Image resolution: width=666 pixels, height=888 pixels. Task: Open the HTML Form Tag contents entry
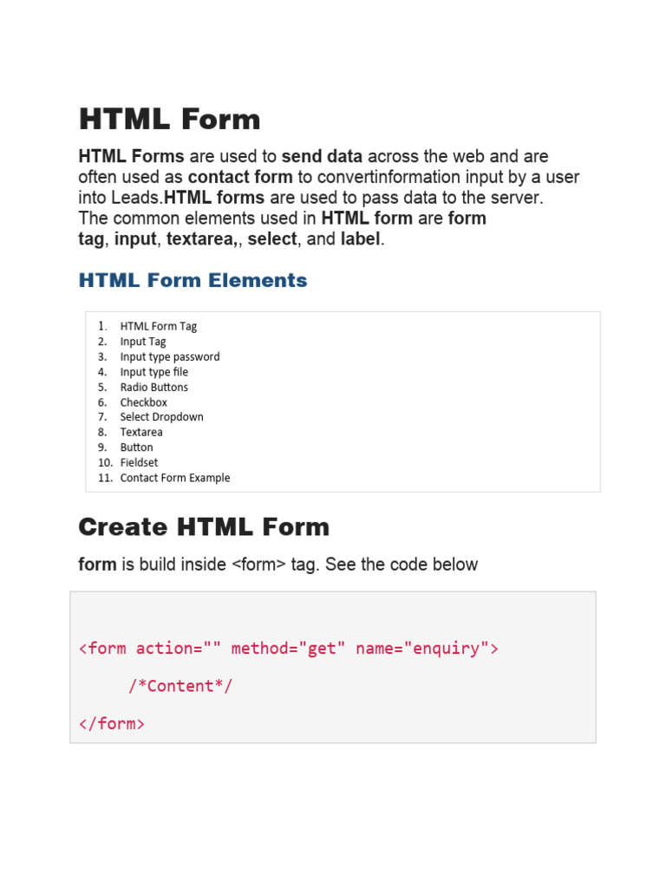(x=159, y=326)
